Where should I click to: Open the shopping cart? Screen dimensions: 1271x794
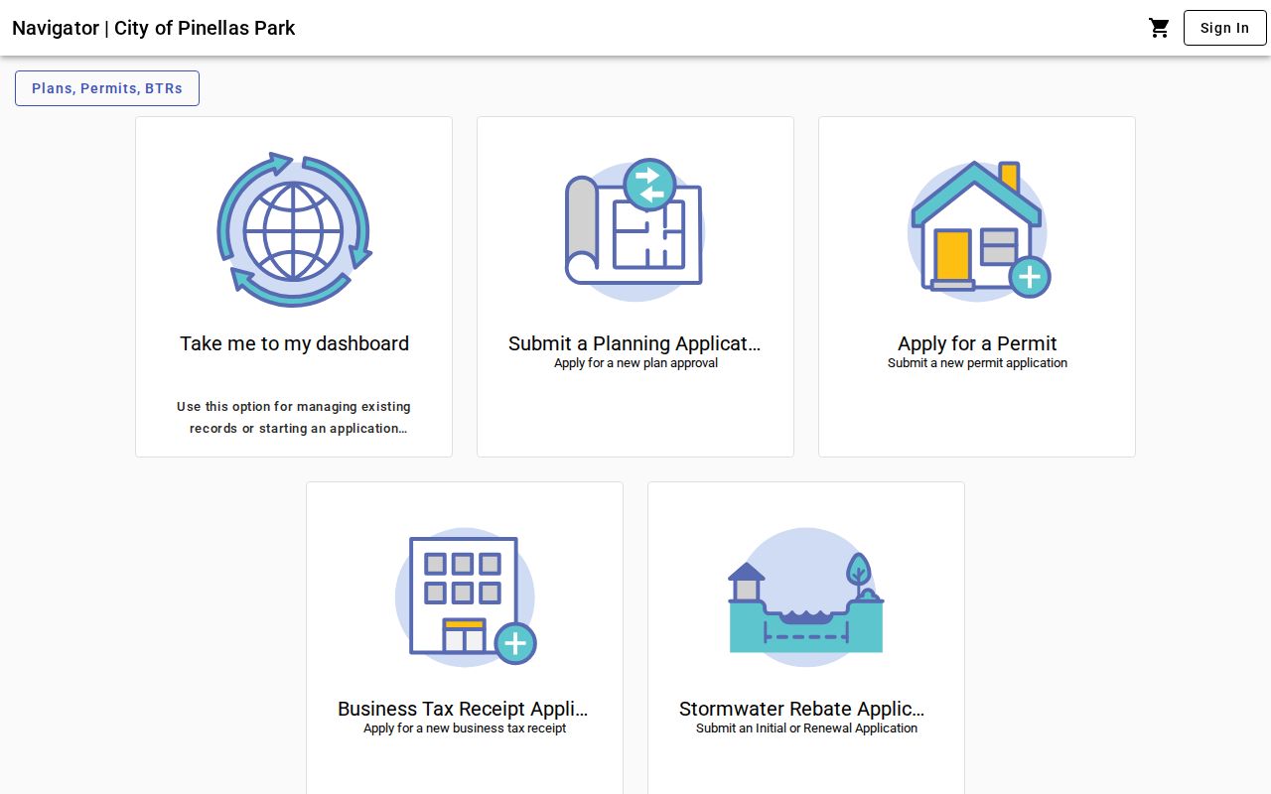click(x=1159, y=28)
